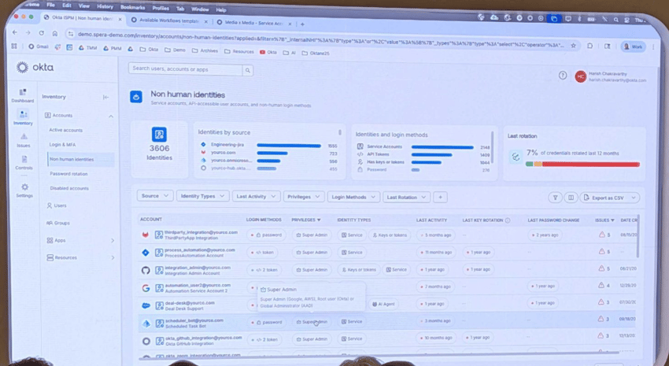Expand the Apps section in sidebar
The image size is (669, 366).
pyautogui.click(x=113, y=240)
